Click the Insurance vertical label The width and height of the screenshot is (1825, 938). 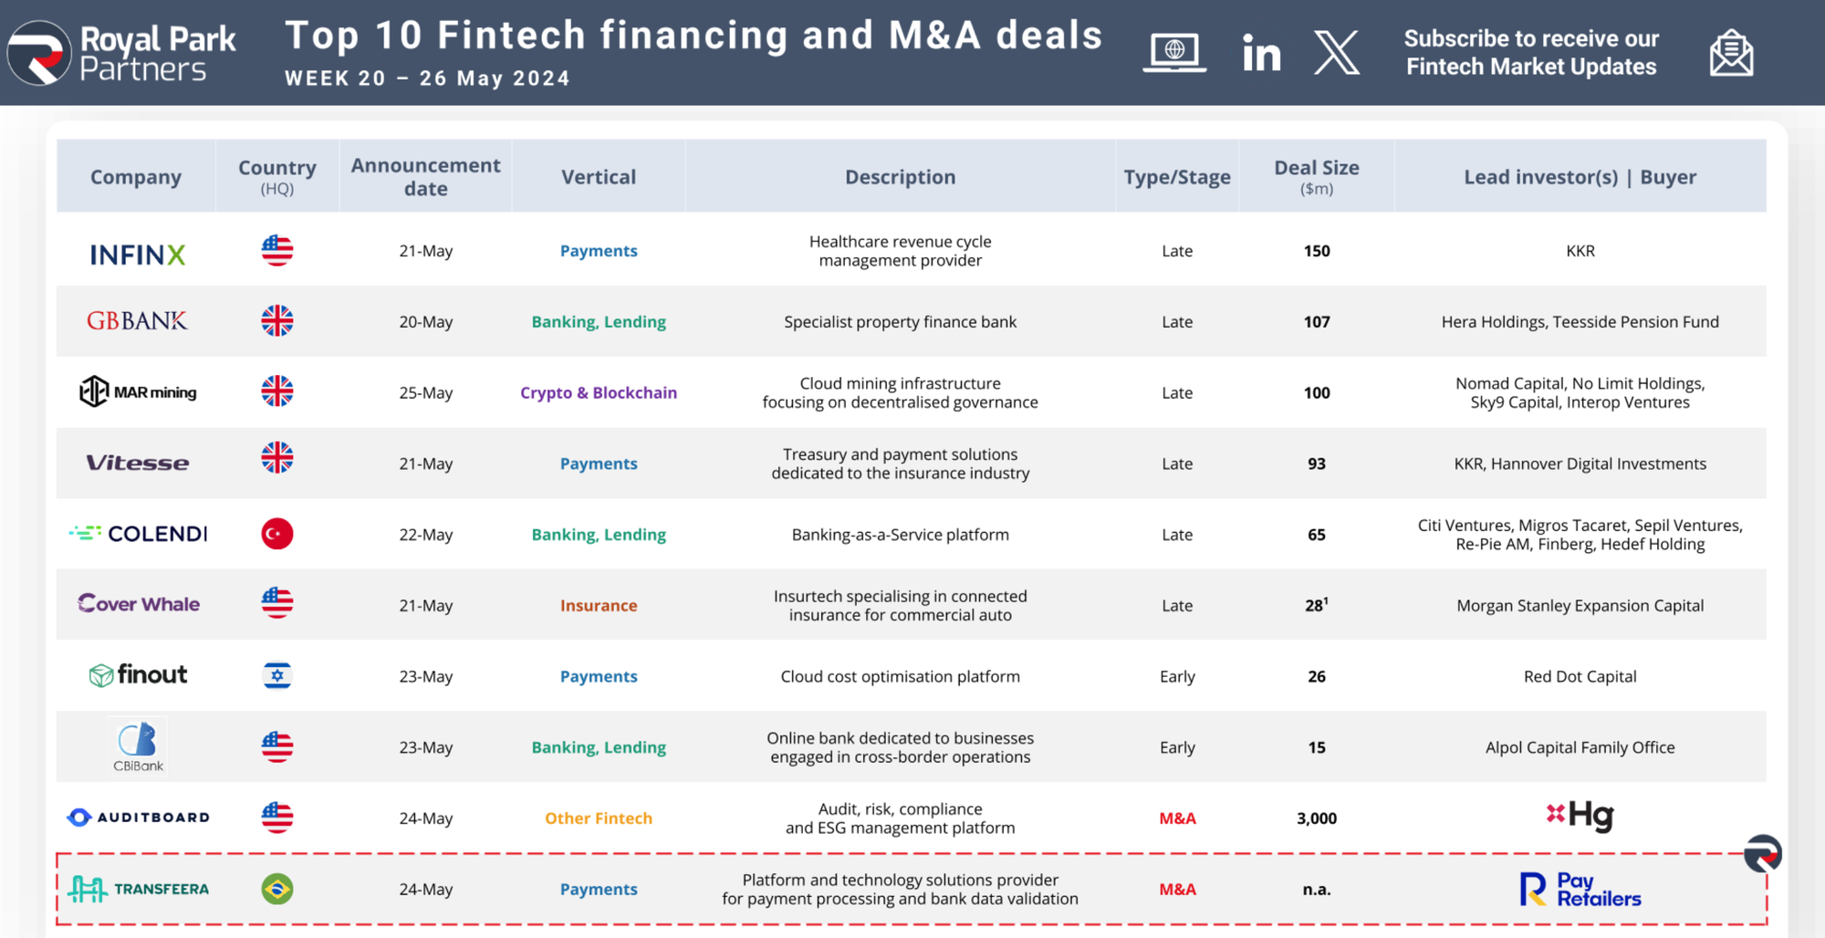tap(599, 605)
